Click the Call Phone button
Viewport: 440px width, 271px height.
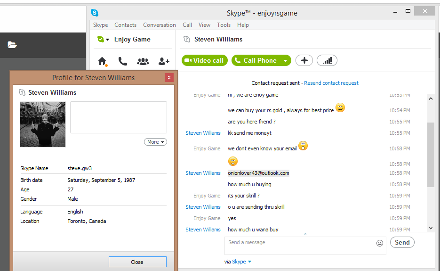(256, 60)
